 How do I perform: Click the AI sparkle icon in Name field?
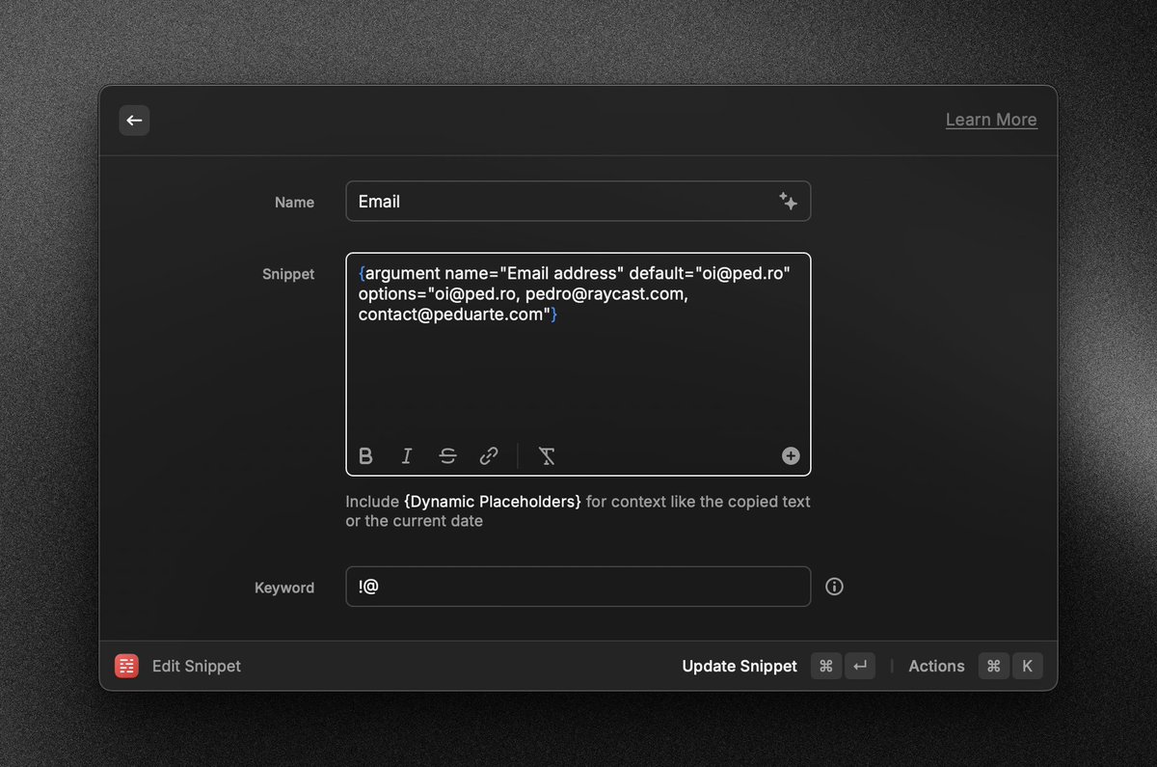788,202
